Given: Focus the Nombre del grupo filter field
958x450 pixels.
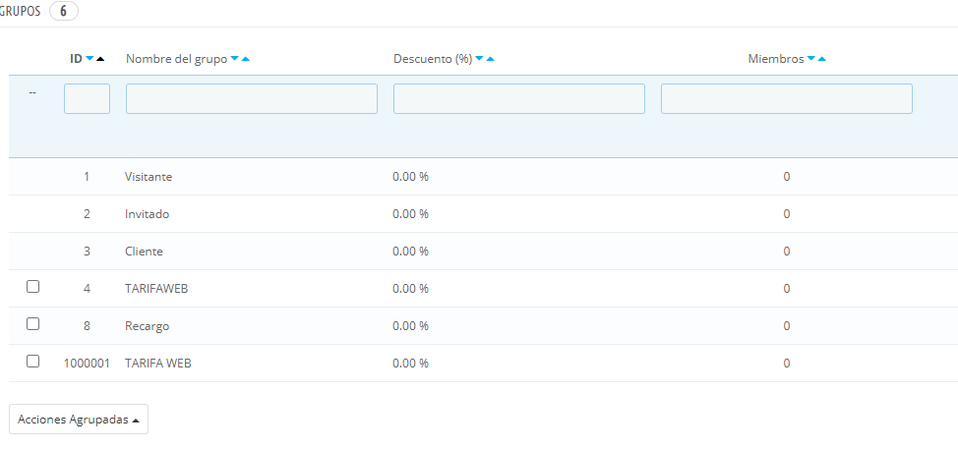Looking at the screenshot, I should coord(252,99).
